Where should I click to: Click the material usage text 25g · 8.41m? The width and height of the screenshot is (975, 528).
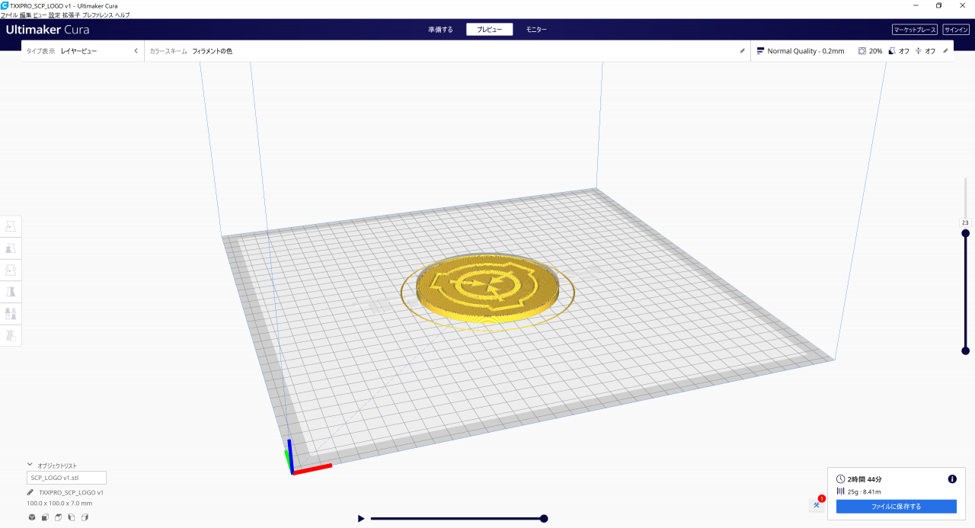[864, 491]
